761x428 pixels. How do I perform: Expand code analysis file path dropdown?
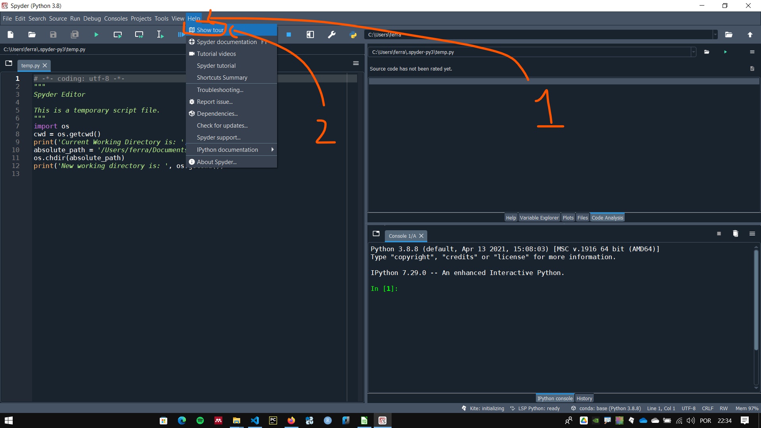(693, 52)
